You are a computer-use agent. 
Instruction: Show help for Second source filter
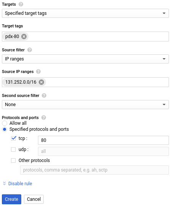pyautogui.click(x=44, y=95)
